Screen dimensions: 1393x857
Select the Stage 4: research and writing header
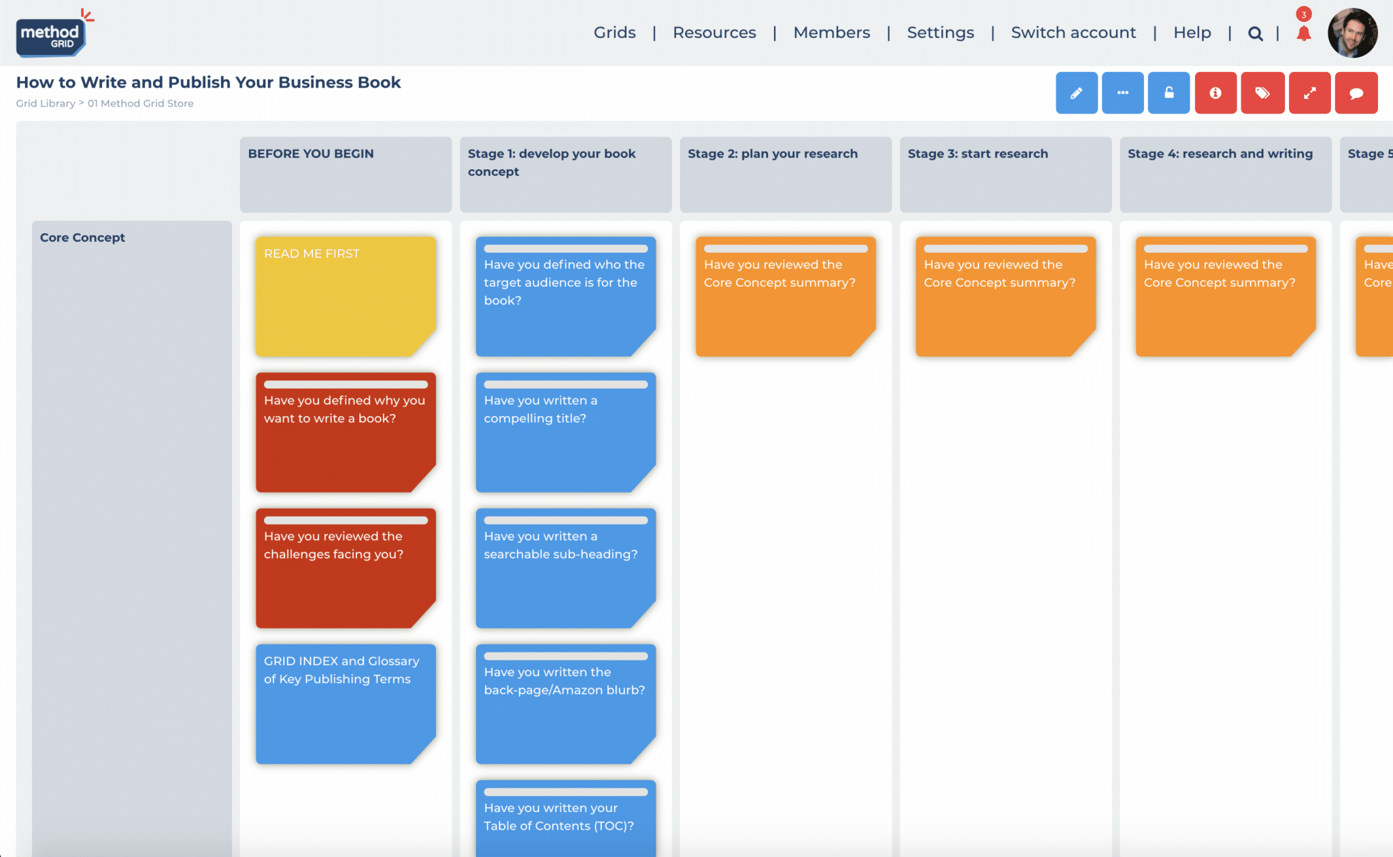(1225, 175)
